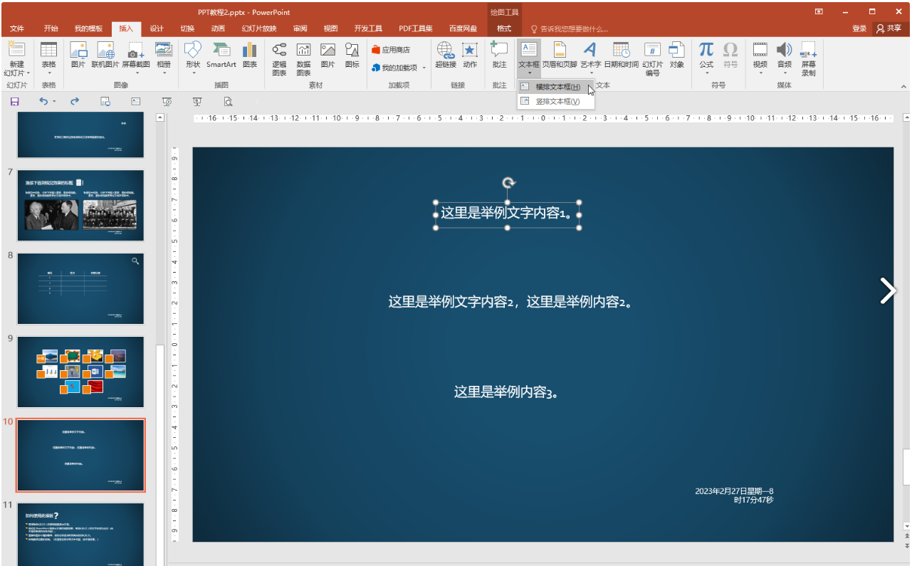The width and height of the screenshot is (912, 566).
Task: Switch to the 切换 transitions tab
Action: click(x=187, y=28)
